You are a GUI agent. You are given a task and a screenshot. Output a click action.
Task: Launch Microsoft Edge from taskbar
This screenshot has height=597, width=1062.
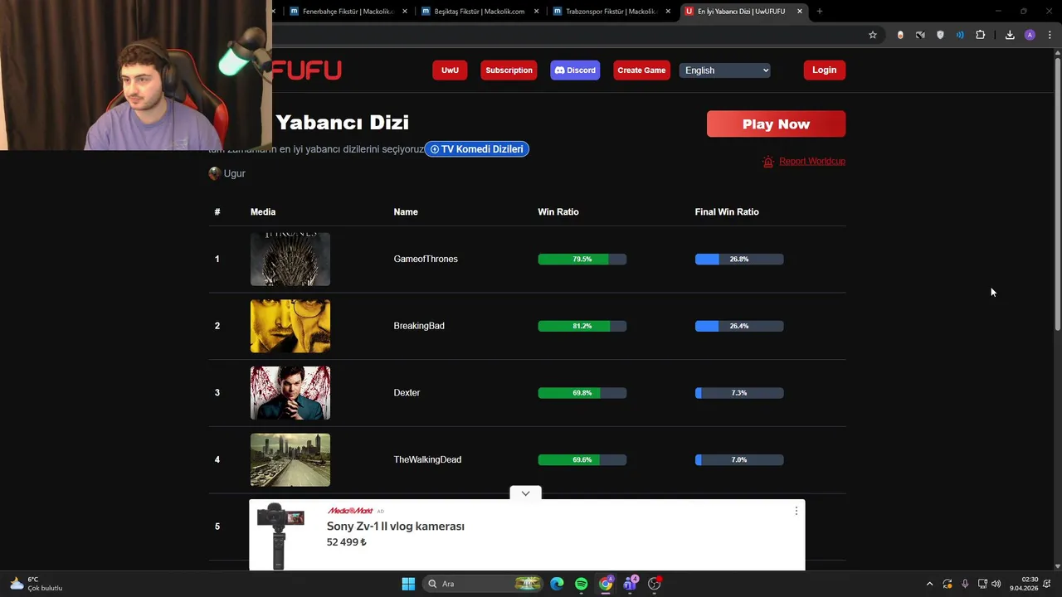tap(557, 584)
